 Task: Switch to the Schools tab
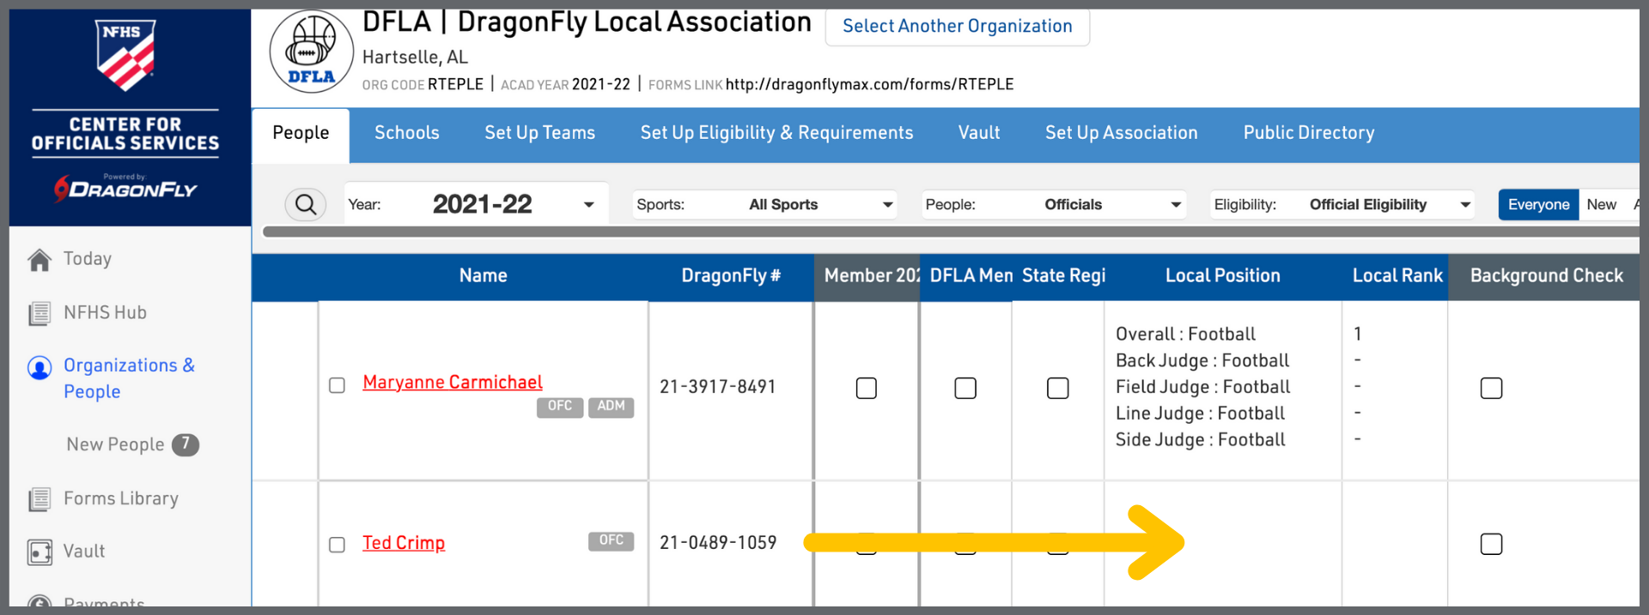pyautogui.click(x=406, y=133)
